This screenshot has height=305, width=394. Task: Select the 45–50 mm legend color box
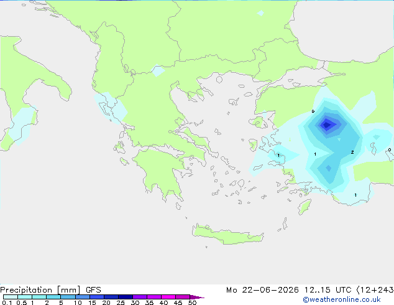tap(183, 297)
